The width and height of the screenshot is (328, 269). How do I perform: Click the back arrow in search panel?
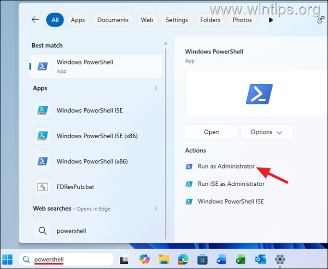coord(35,20)
